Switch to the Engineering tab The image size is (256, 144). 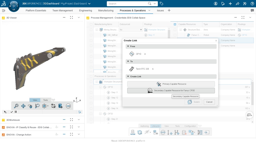(x=86, y=10)
